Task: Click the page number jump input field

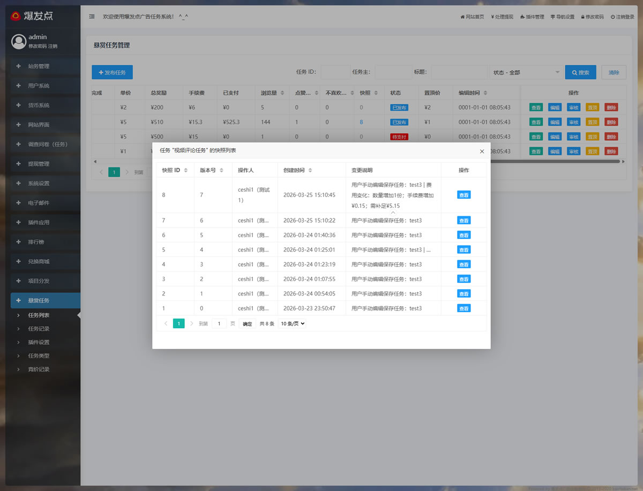Action: (x=219, y=323)
